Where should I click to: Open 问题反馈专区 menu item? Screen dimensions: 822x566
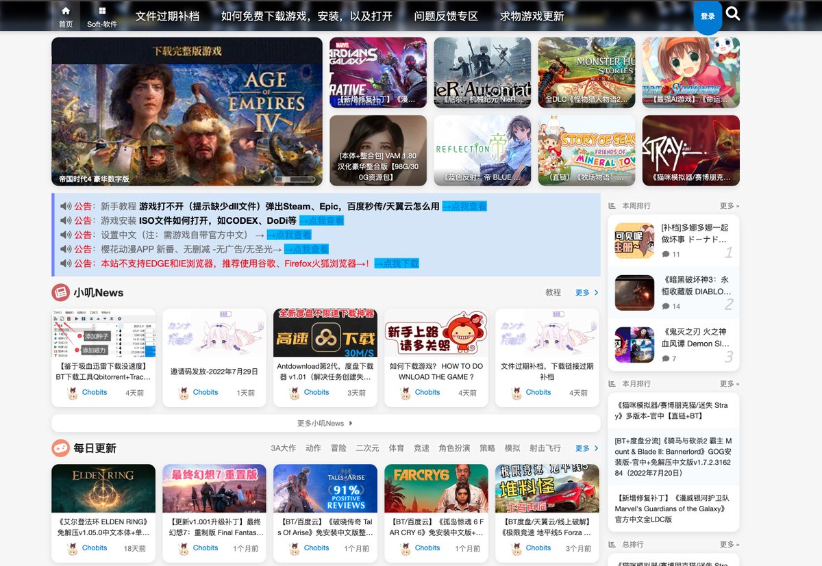446,16
